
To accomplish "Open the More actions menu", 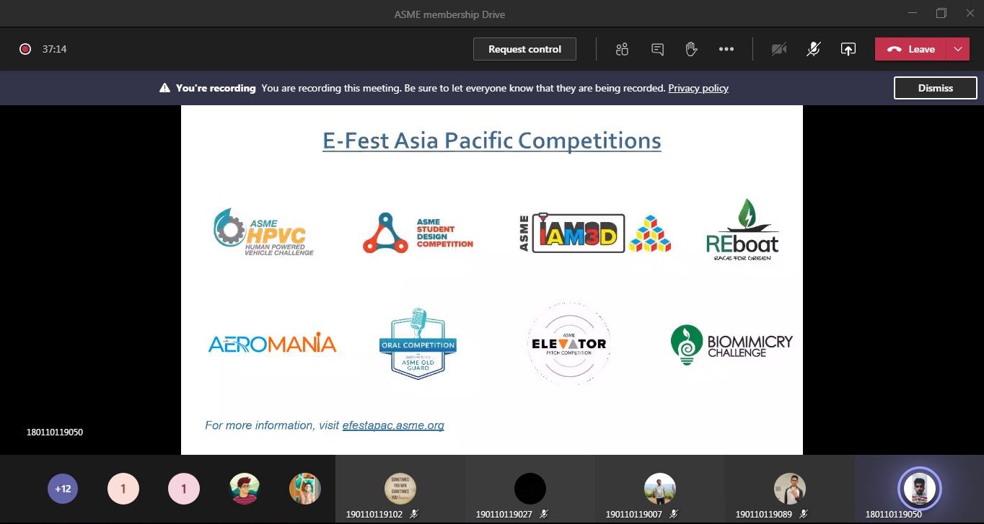I will click(726, 49).
